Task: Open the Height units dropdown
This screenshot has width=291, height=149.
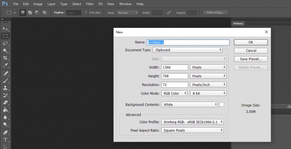Action: [x=208, y=76]
